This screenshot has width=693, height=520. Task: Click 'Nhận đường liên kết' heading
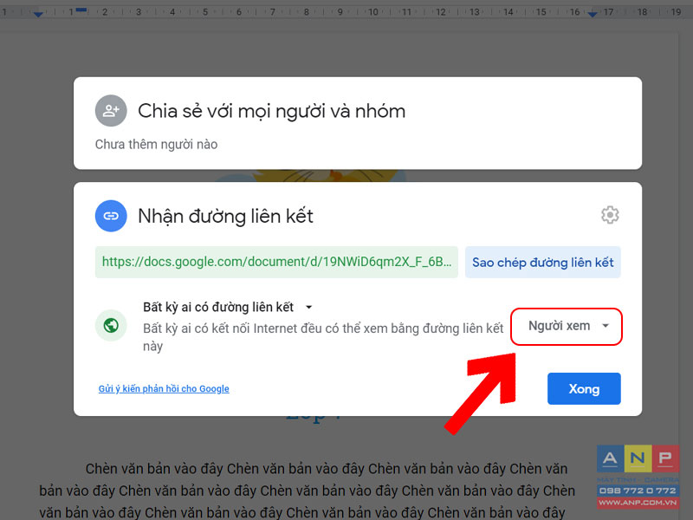pos(225,216)
